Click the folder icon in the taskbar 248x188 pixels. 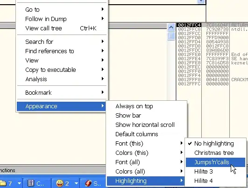3,183
